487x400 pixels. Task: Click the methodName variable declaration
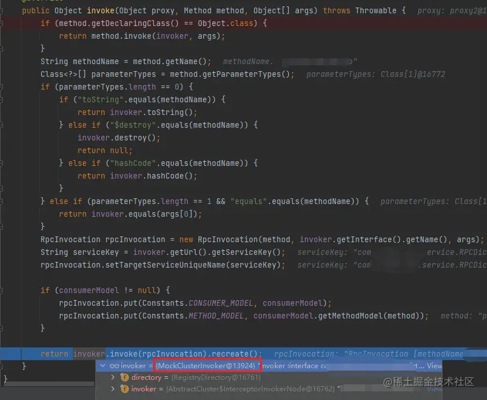[95, 61]
